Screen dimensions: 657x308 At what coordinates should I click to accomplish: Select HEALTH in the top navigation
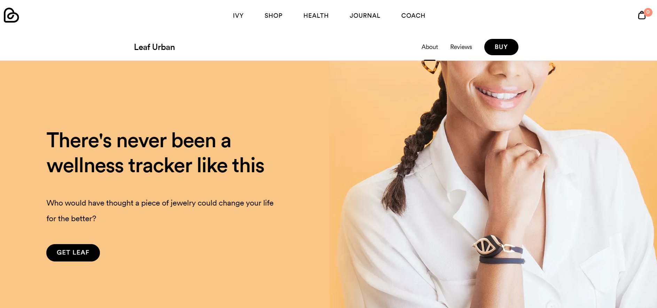(x=316, y=16)
